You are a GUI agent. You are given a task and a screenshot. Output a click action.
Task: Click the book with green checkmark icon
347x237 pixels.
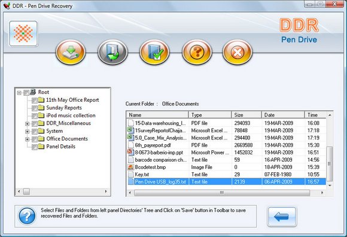154,52
